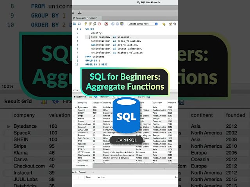Screen dimensions: 250x187
Task: Execute the statement under cursor (lightning with cursor icon)
Action: click(90, 24)
